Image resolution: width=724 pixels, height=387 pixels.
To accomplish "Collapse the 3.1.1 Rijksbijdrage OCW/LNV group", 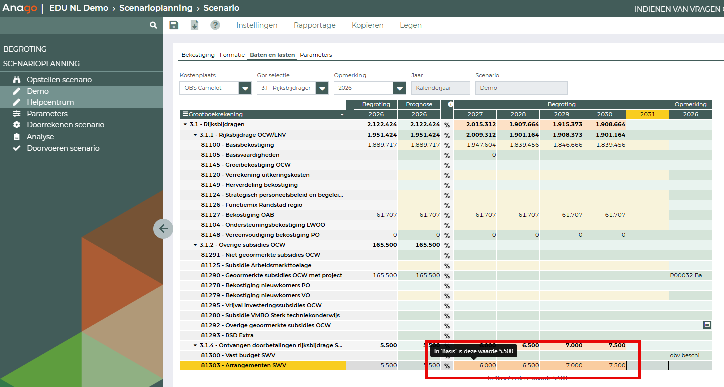I will [x=195, y=135].
